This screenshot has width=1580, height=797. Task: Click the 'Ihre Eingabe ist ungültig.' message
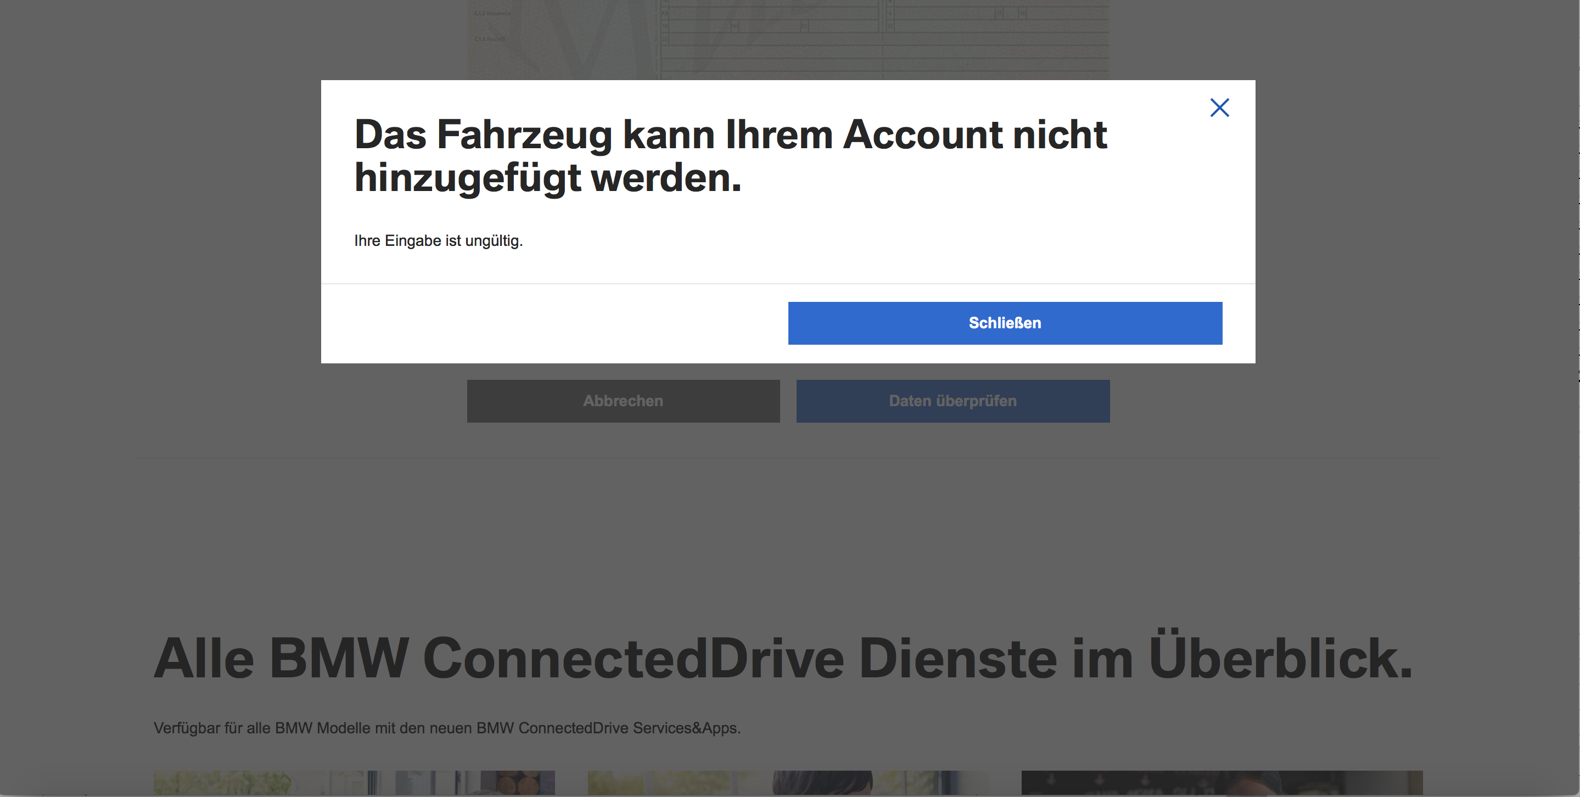point(439,241)
